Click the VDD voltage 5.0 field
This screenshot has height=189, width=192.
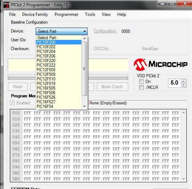click(174, 83)
